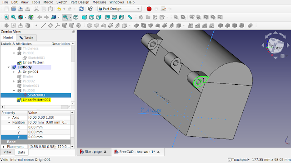
Task: Click the Create body icon
Action: (6, 25)
